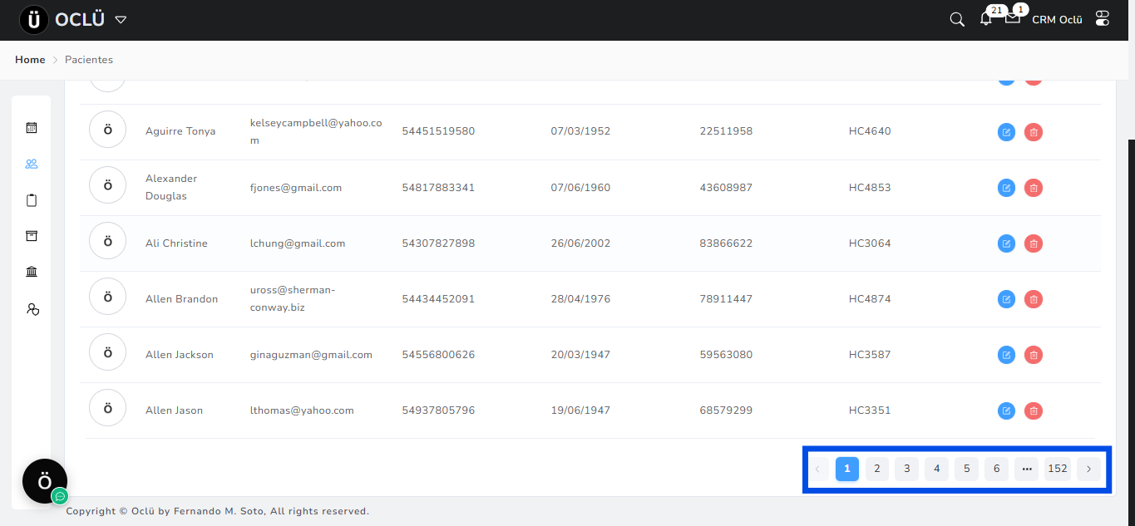The height and width of the screenshot is (526, 1135).
Task: Go to Home breadcrumb
Action: [30, 60]
